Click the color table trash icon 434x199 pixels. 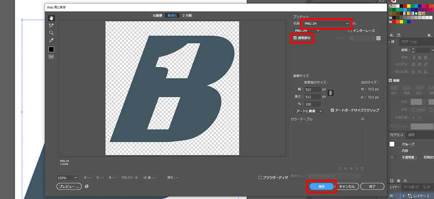tap(362, 169)
